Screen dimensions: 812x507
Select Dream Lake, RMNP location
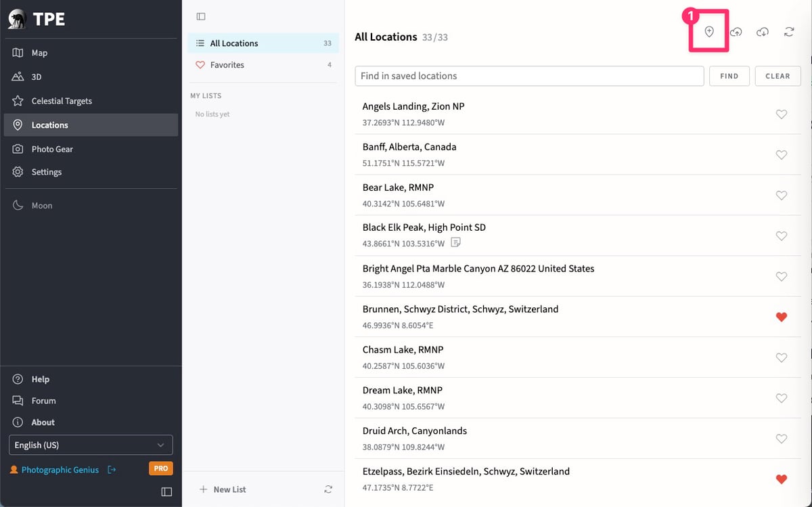[x=579, y=398]
